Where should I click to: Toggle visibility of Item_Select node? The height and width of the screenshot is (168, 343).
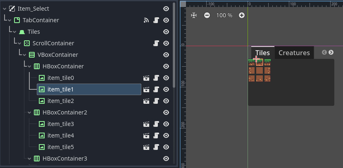click(x=166, y=9)
